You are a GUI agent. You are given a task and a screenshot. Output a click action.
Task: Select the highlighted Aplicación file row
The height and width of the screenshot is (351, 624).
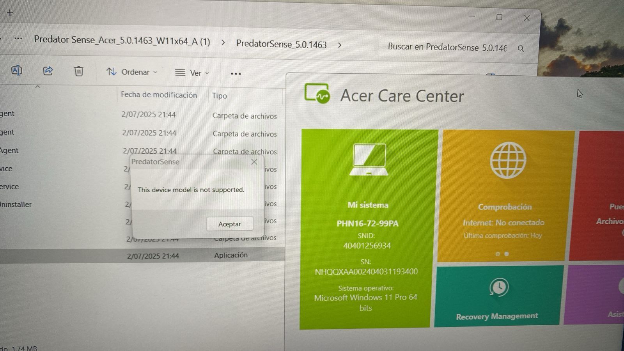click(x=142, y=256)
